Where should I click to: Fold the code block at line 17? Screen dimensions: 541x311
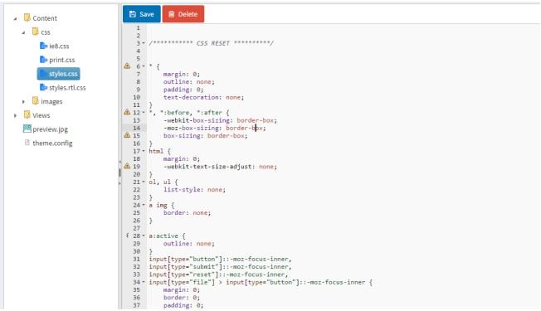click(144, 151)
